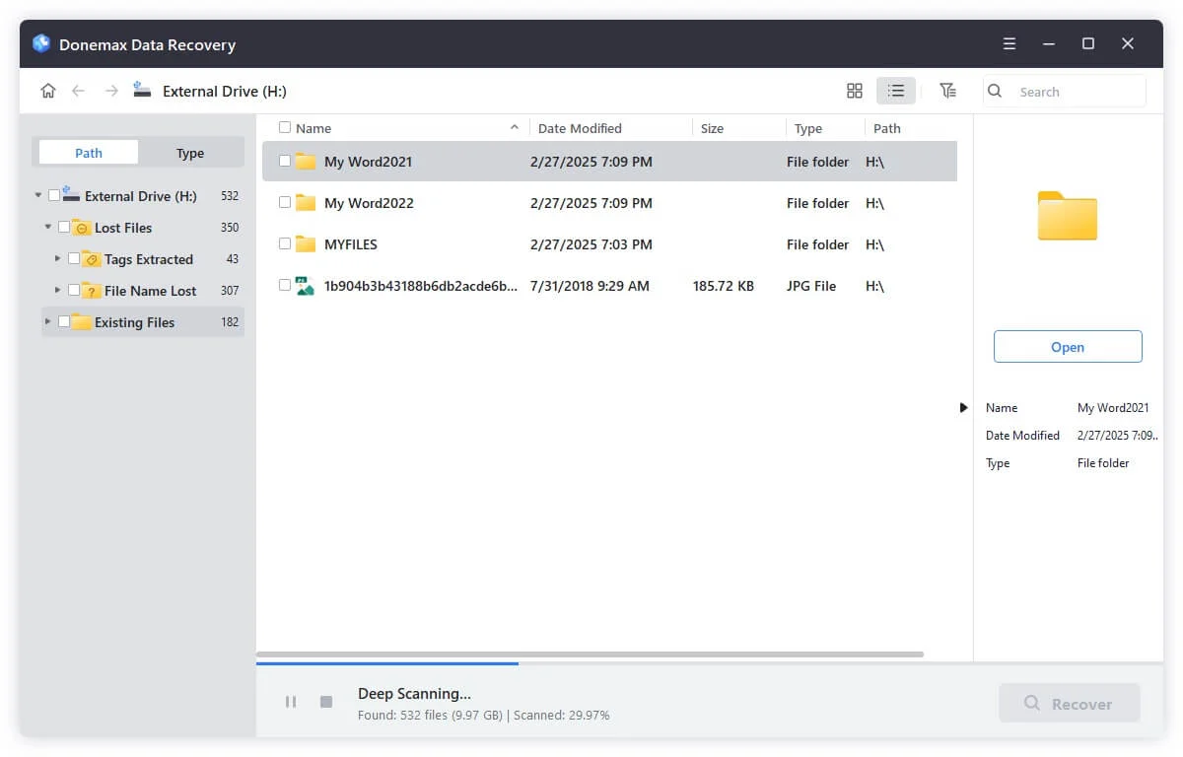Check the My Word2021 folder checkbox
The width and height of the screenshot is (1183, 757).
(283, 161)
